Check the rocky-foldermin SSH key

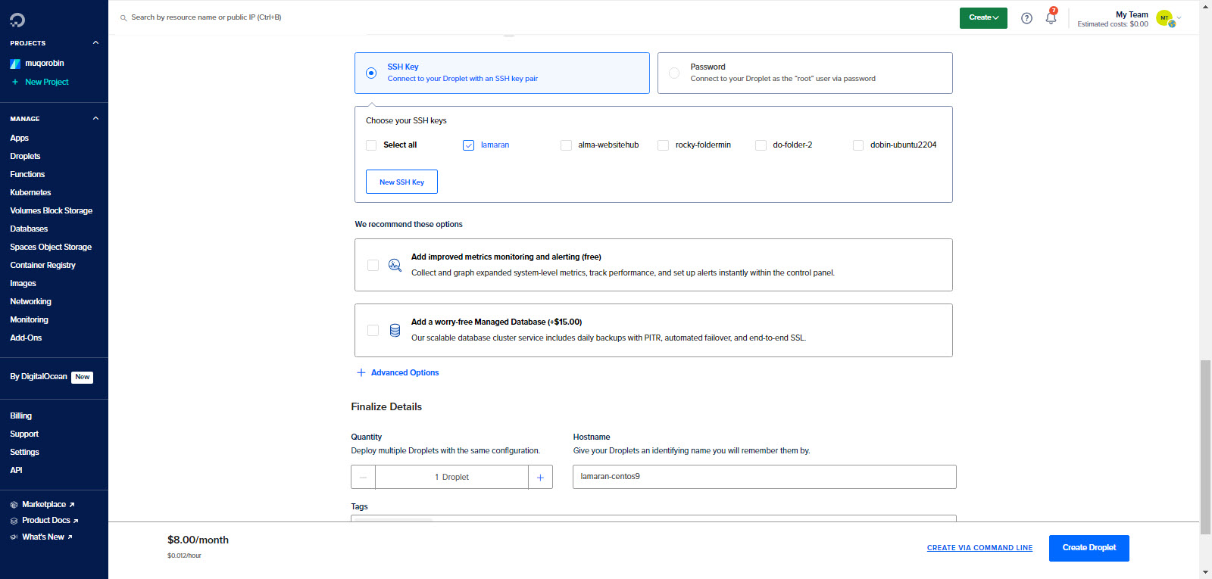pos(663,145)
